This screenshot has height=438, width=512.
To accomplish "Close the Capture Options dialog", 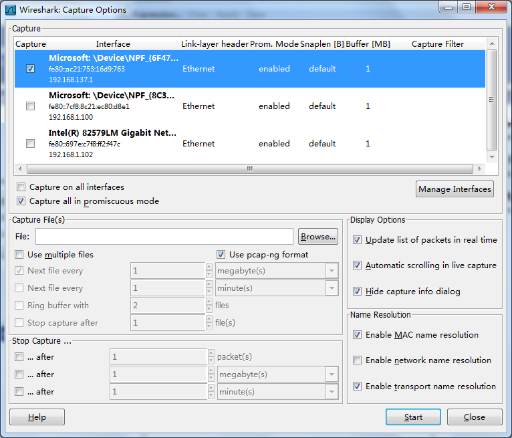I will click(x=475, y=417).
